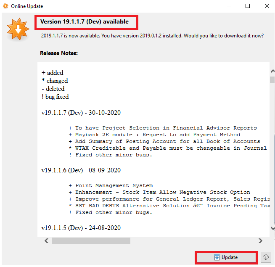Click the 'Stock Item Allow Negative Stock' line

click(159, 192)
